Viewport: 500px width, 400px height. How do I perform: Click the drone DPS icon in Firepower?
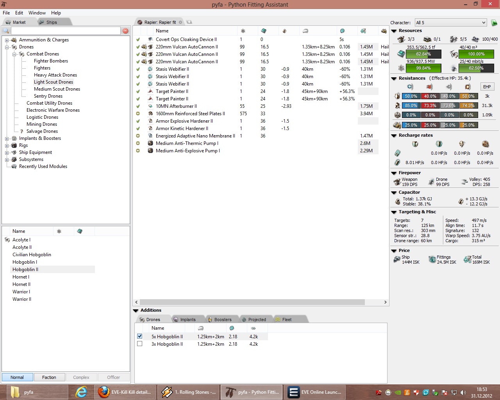[x=432, y=182]
